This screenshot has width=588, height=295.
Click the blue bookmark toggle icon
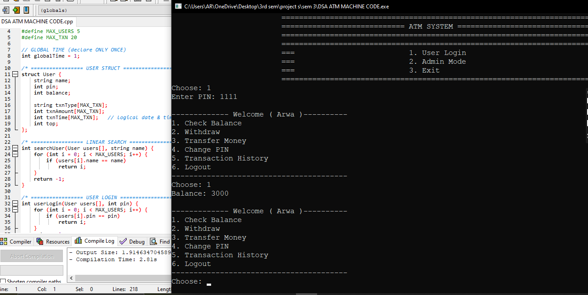click(26, 10)
